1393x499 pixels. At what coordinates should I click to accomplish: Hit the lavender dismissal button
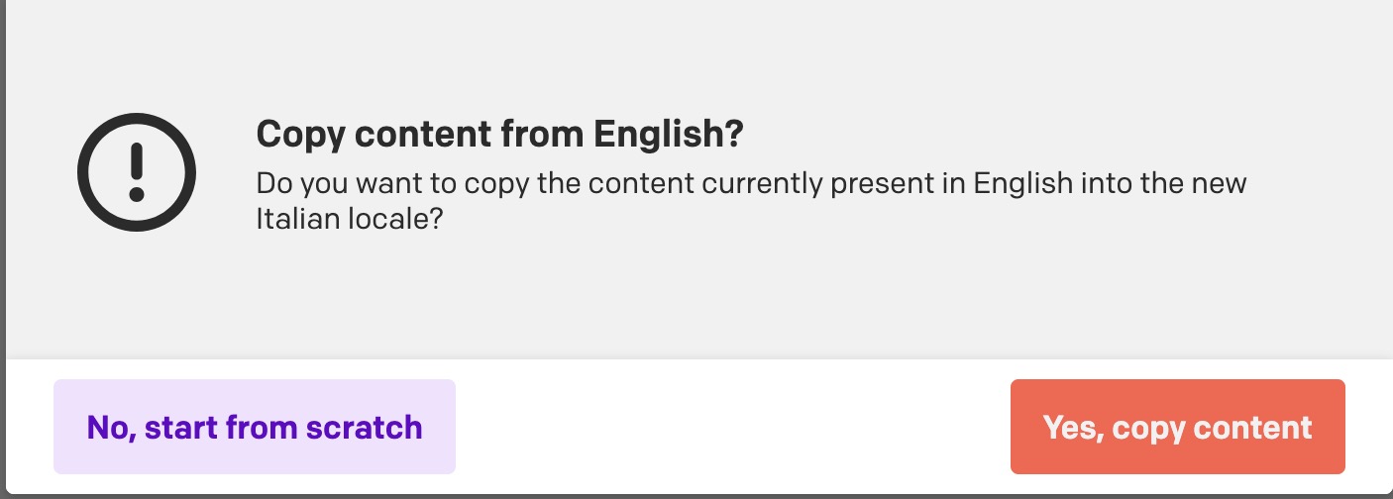coord(255,427)
